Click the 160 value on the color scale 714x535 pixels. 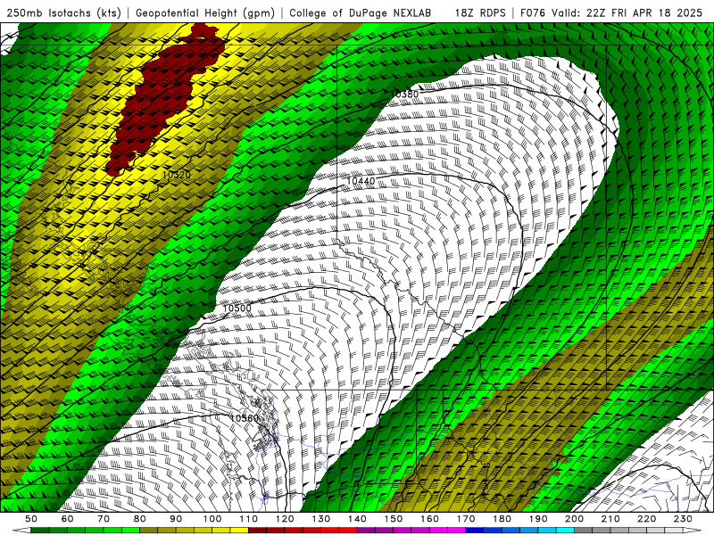[430, 519]
